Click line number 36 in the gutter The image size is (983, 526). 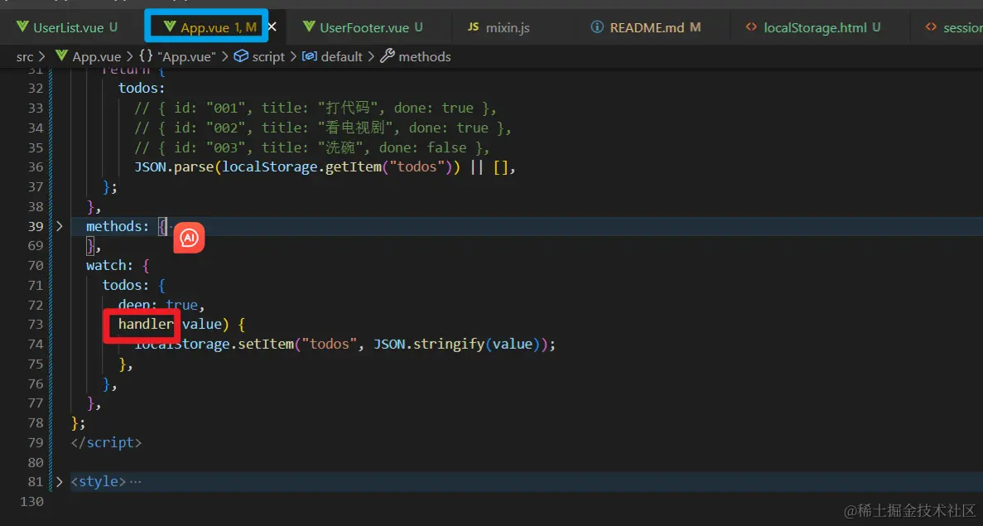point(36,167)
